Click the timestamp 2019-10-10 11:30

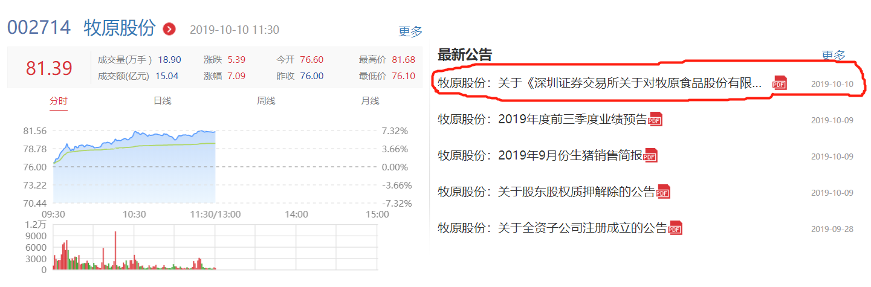pos(235,30)
